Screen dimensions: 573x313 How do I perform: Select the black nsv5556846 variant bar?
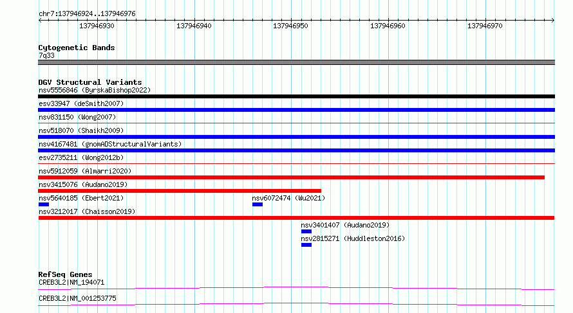pos(296,96)
